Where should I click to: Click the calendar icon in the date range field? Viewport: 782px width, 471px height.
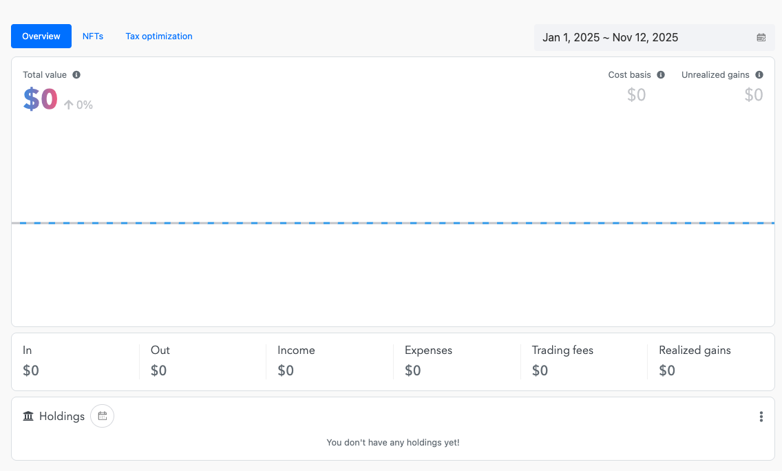(x=761, y=37)
